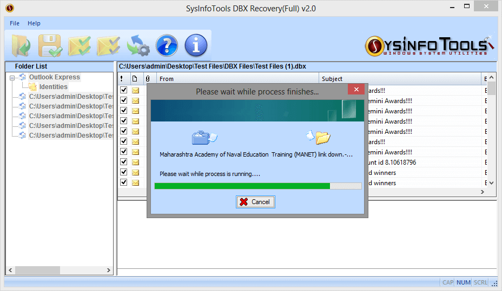Uncheck the first email row checkbox

point(123,90)
